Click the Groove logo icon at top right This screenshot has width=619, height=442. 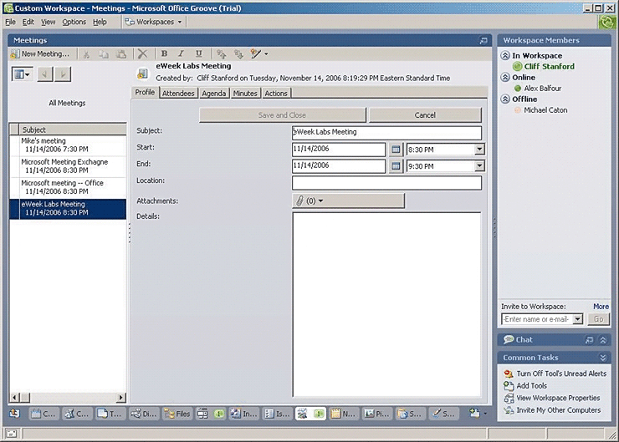[607, 22]
